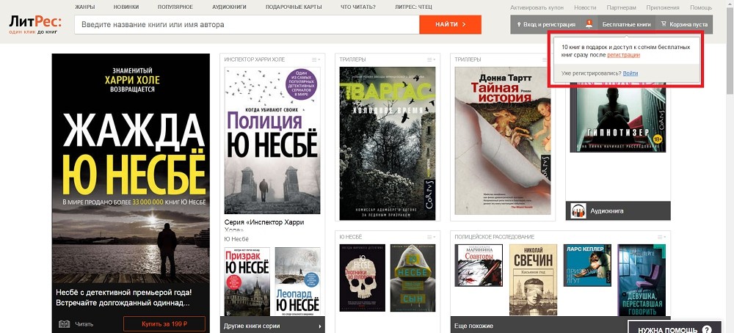
Task: Click the open-book Читать icon
Action: coord(64,324)
